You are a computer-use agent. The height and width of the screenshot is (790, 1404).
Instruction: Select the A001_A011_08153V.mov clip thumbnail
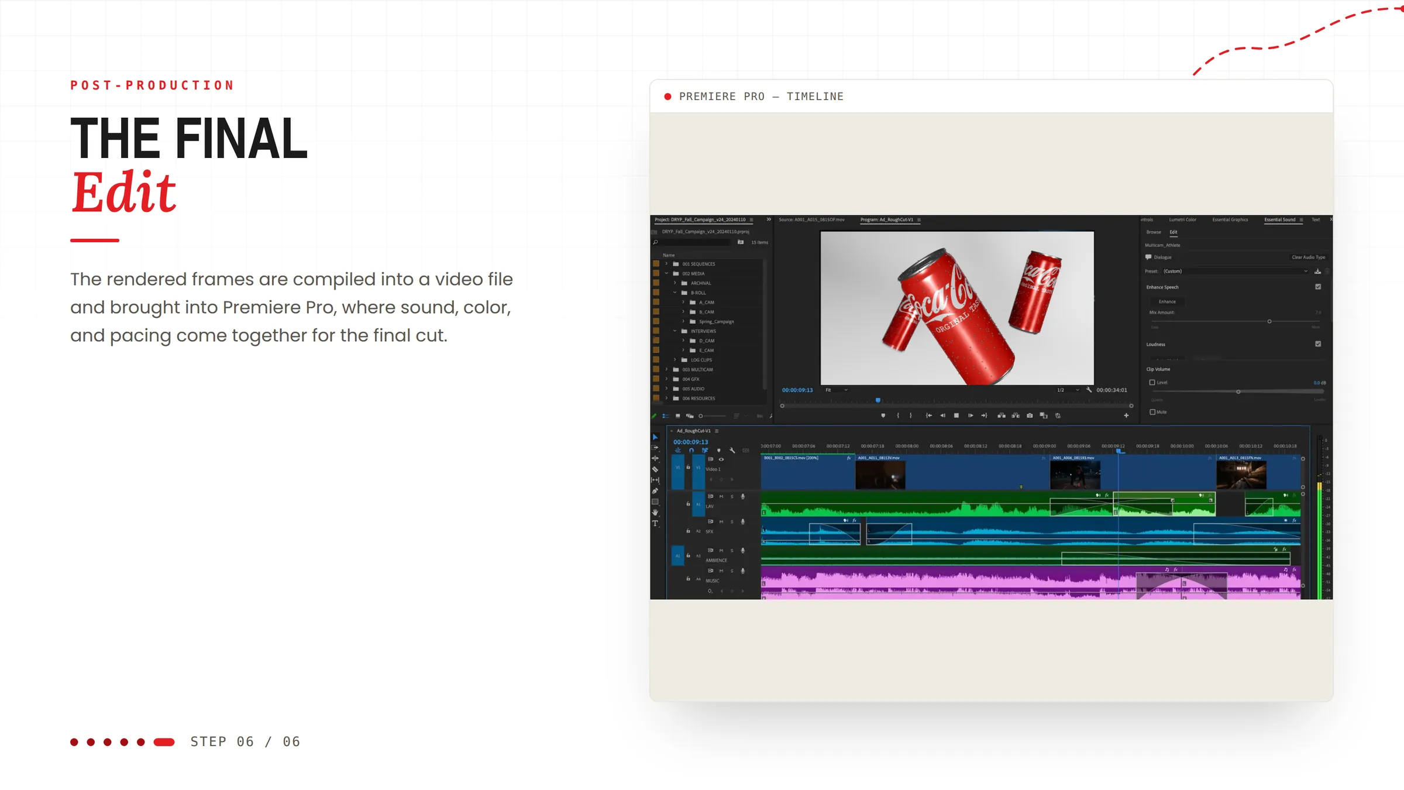point(880,475)
